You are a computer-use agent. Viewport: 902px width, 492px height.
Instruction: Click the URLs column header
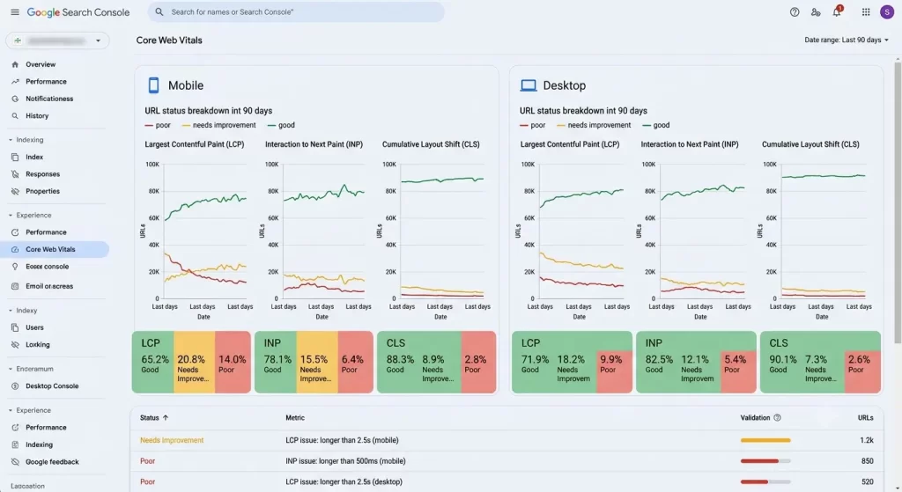click(865, 418)
